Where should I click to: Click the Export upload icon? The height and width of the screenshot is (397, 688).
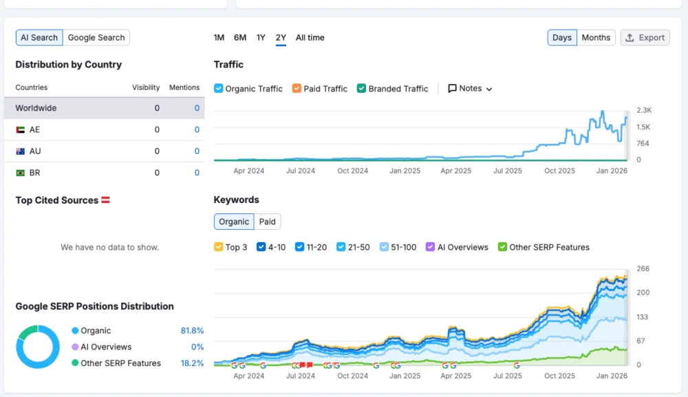pyautogui.click(x=630, y=37)
